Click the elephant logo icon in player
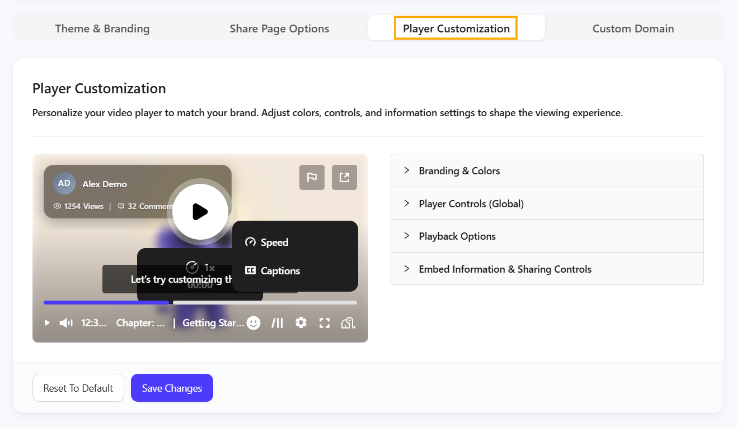This screenshot has width=737, height=428. point(348,323)
